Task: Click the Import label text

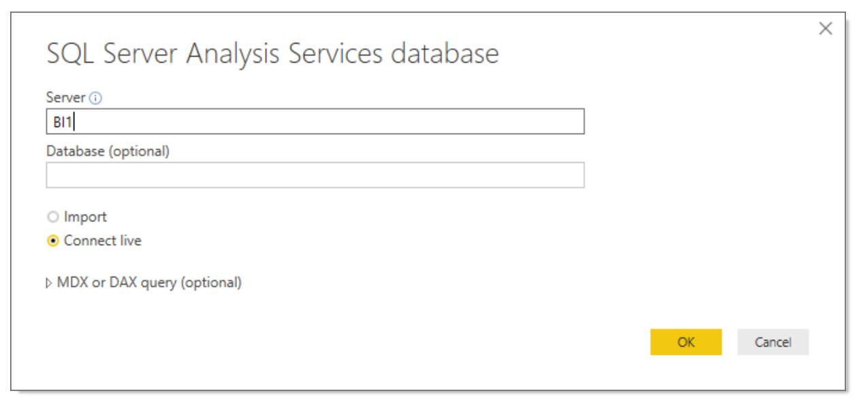Action: pyautogui.click(x=85, y=217)
